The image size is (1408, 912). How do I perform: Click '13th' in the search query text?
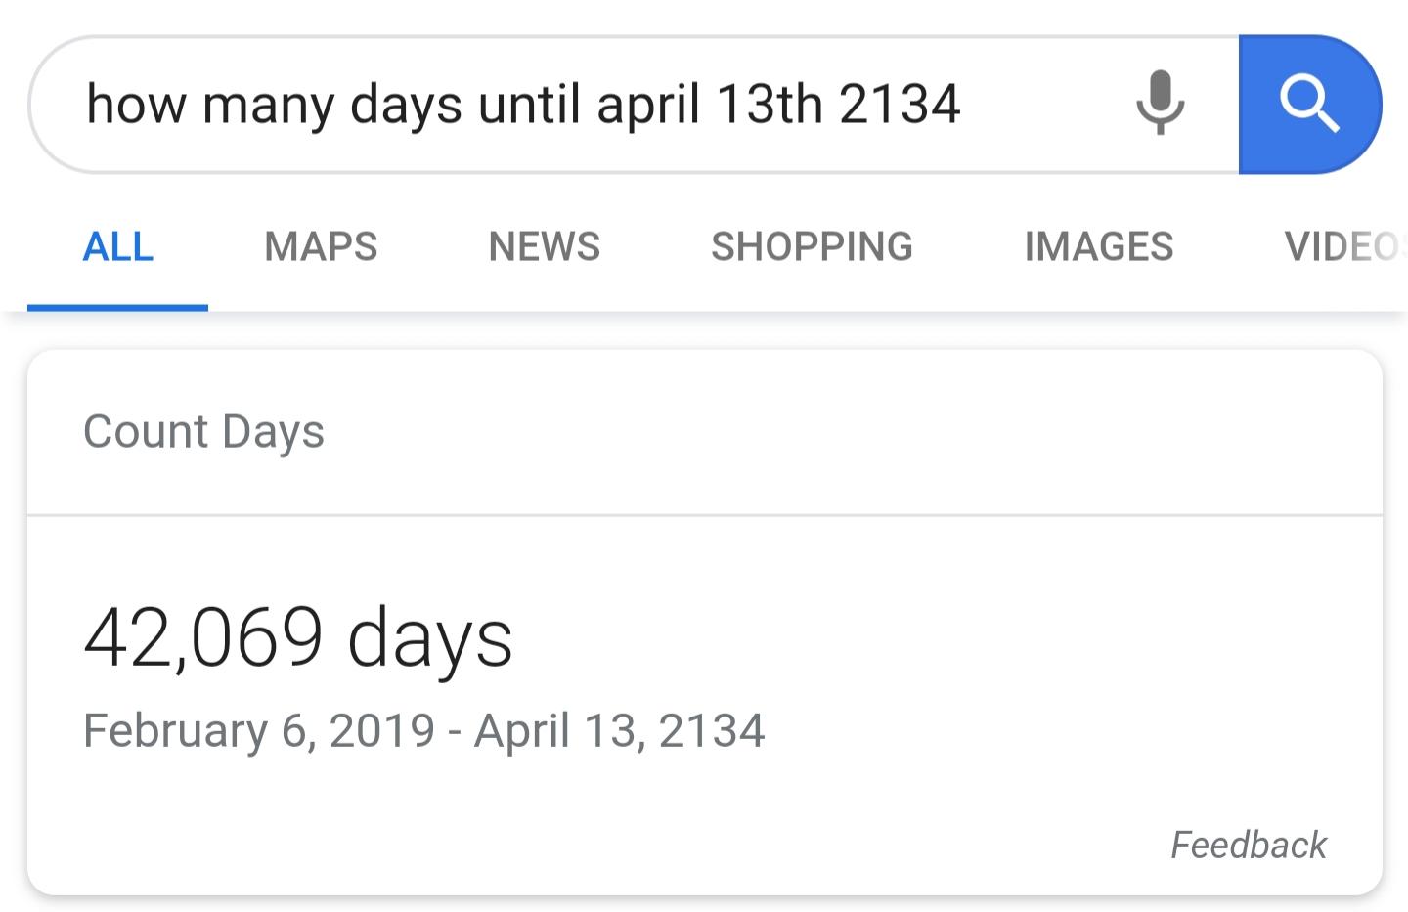click(770, 104)
